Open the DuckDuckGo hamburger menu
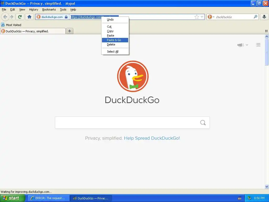Screen dimensions: 269x202 click(258, 45)
